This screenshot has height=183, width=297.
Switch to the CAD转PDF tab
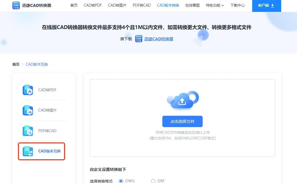92,5
